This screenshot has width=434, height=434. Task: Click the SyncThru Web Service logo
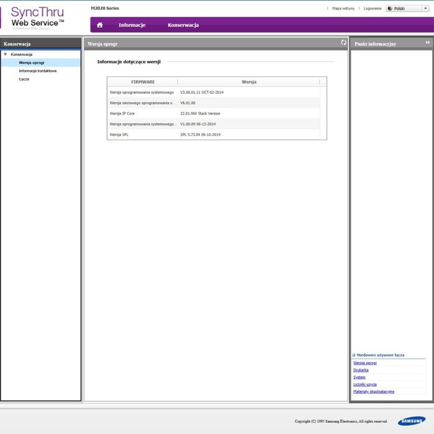coord(37,18)
